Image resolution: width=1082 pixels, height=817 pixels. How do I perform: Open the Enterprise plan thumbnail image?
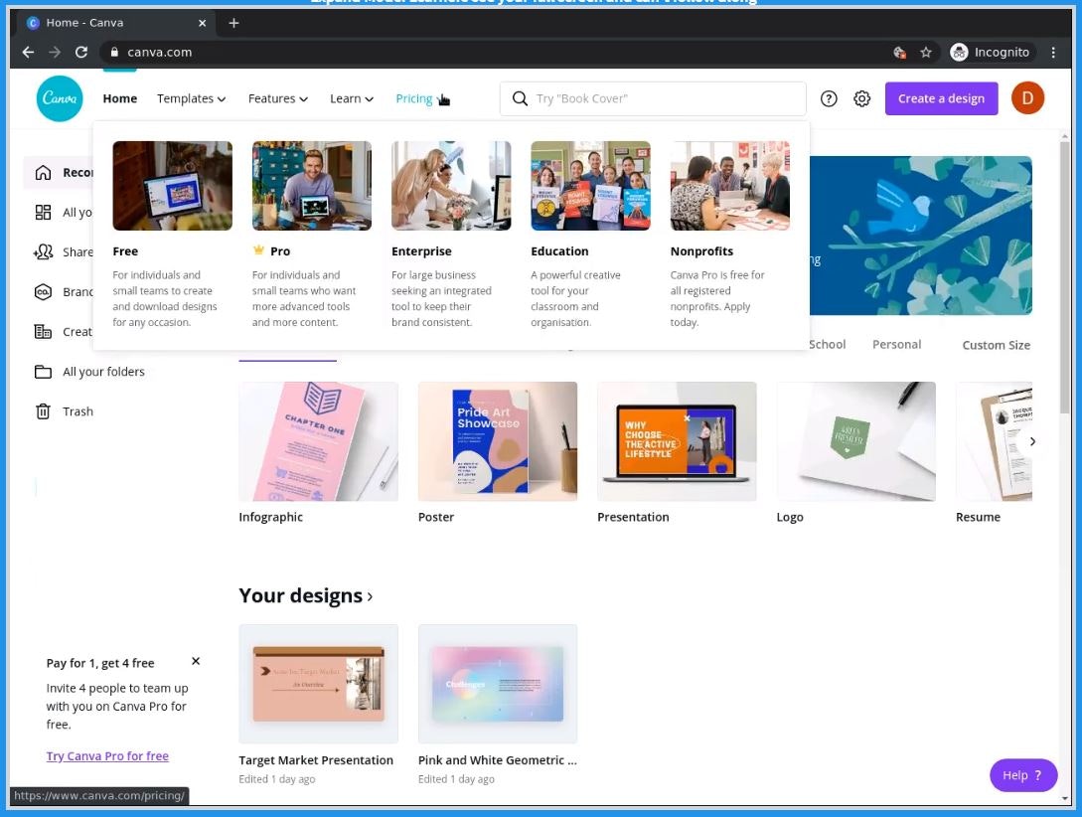tap(451, 186)
